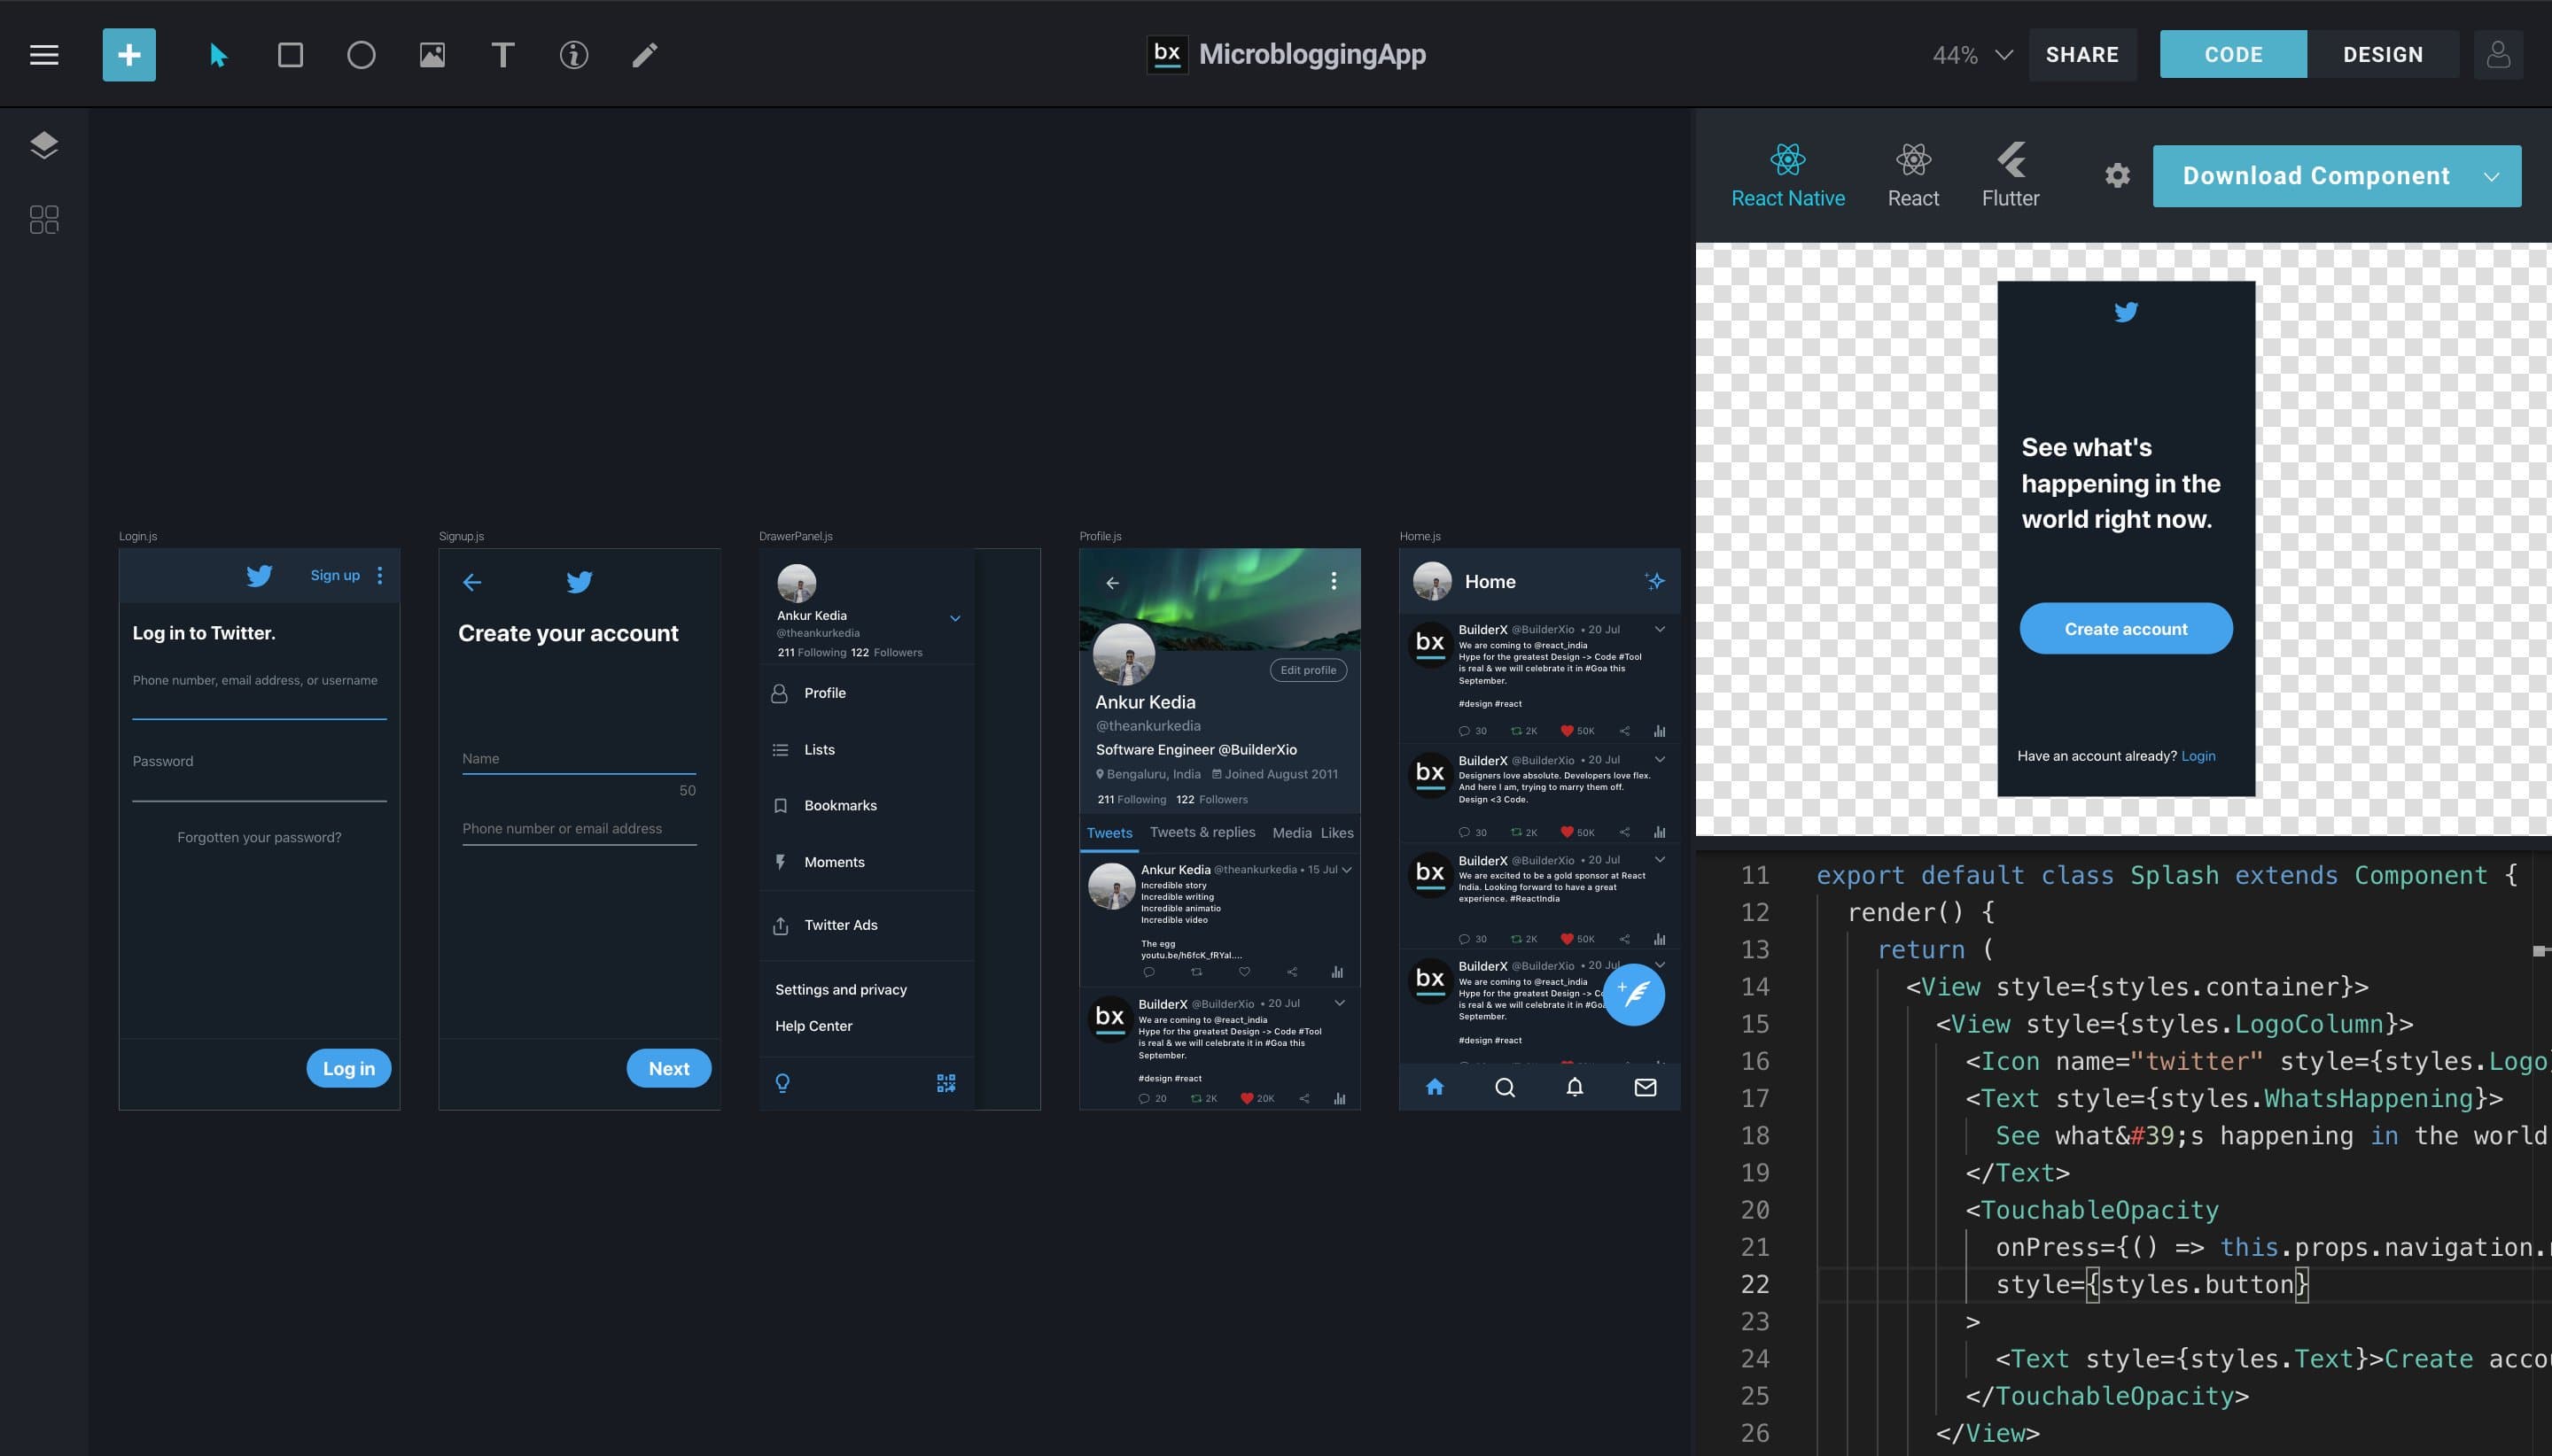Click the blue plus add button
This screenshot has height=1456, width=2552.
(129, 55)
